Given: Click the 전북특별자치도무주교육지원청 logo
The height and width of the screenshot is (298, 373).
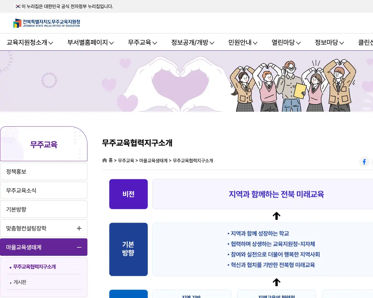Looking at the screenshot, I should 47,23.
